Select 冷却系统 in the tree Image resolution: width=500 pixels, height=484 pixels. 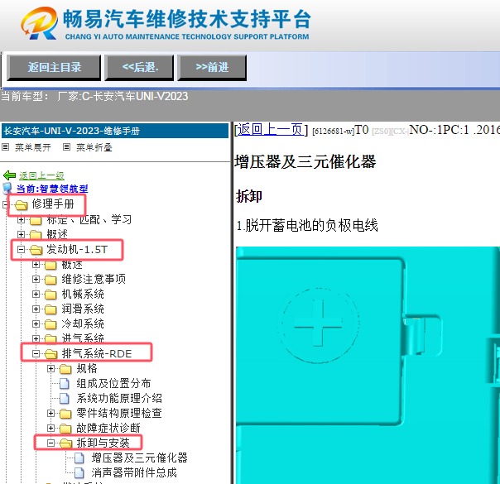pyautogui.click(x=83, y=323)
